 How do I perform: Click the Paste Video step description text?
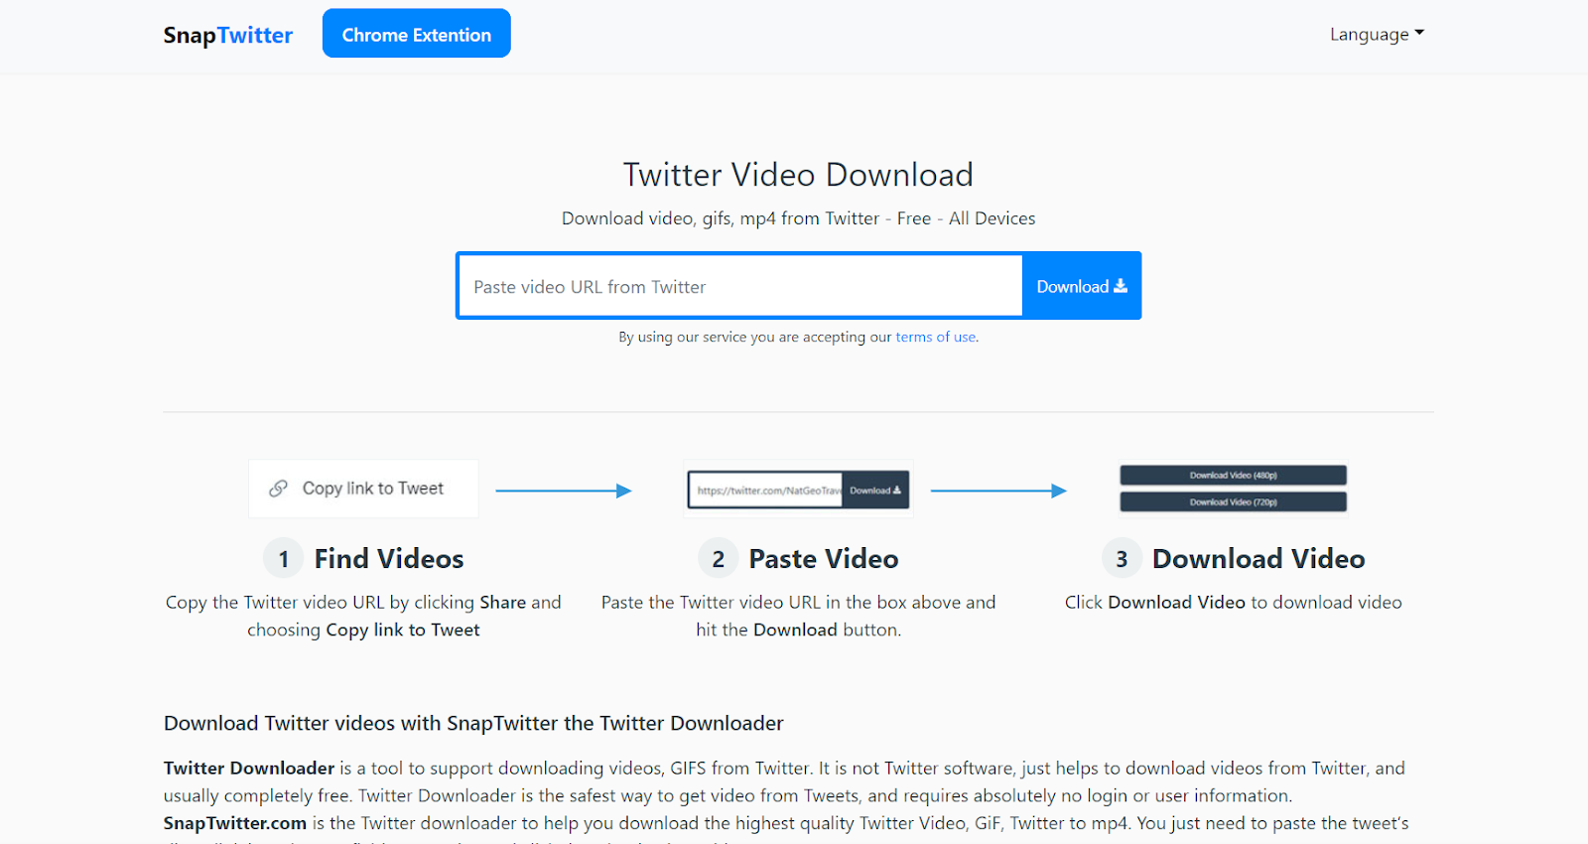pyautogui.click(x=798, y=616)
